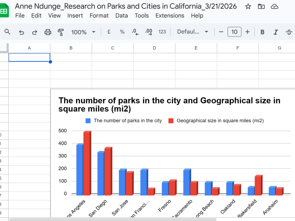
Task: Toggle strikethrough formatting
Action: point(289,32)
